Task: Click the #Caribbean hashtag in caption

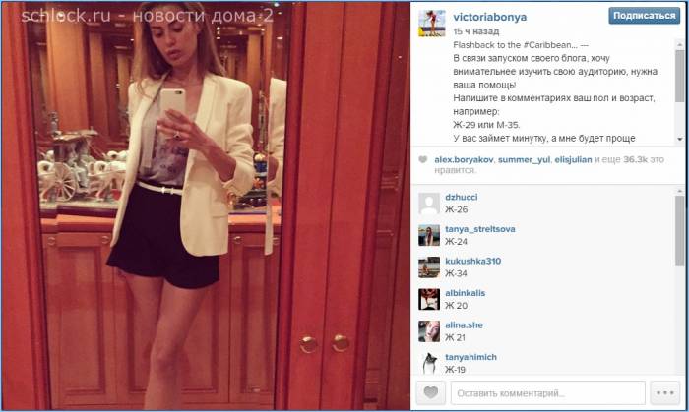Action: pos(546,45)
